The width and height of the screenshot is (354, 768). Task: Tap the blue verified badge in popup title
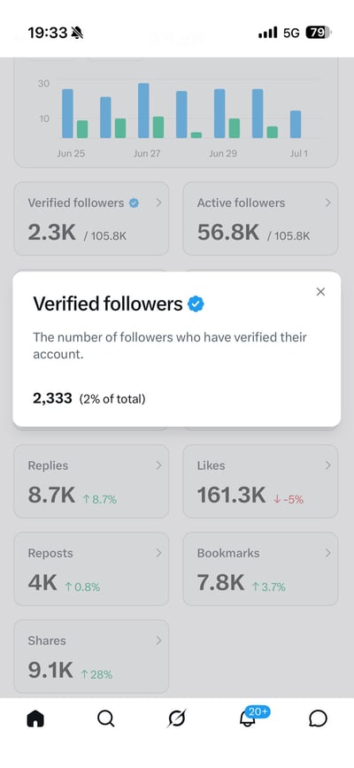196,304
